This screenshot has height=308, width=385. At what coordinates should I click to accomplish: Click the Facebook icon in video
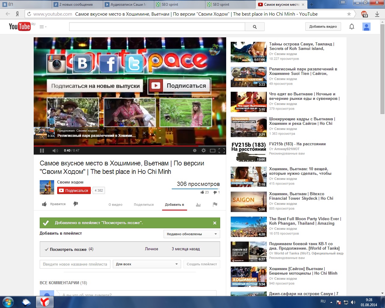point(109,63)
